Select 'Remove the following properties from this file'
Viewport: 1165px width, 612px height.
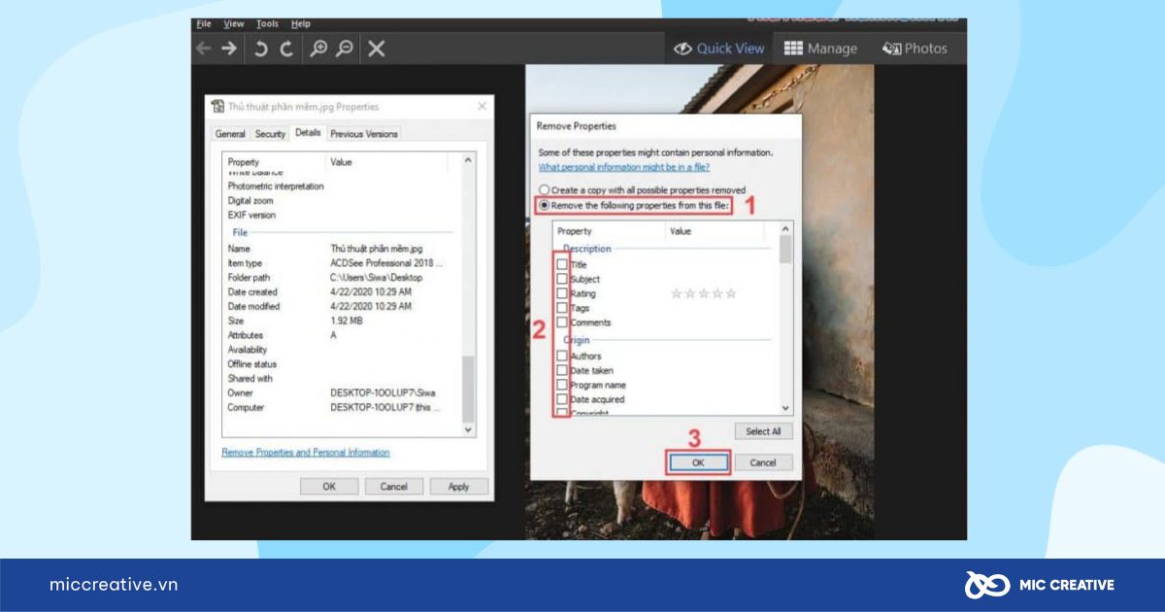pos(634,205)
